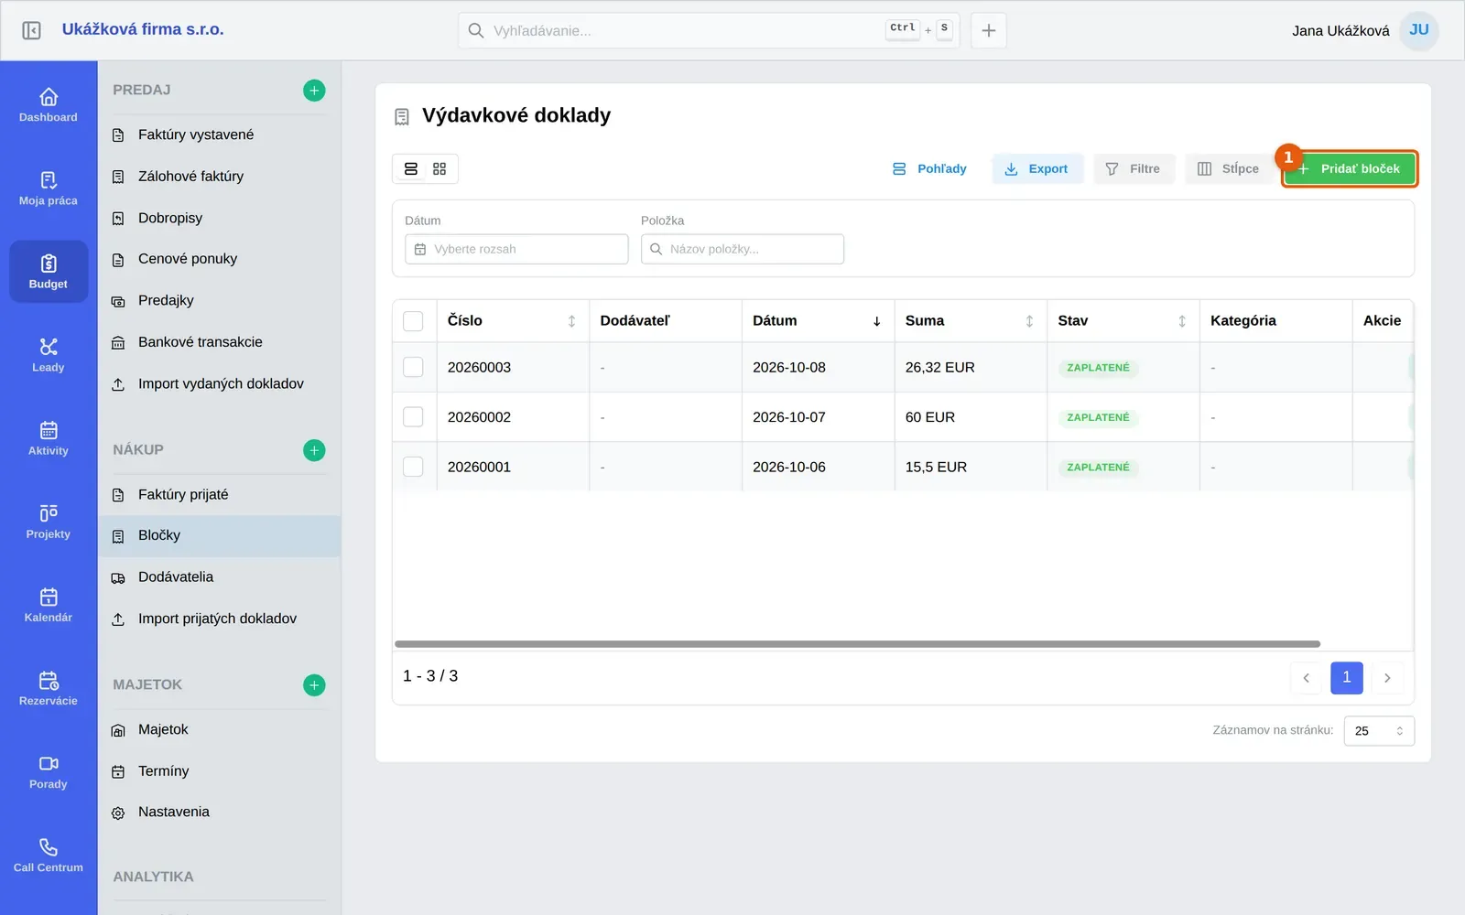Click the table's horizontal scrollbar

click(x=857, y=644)
